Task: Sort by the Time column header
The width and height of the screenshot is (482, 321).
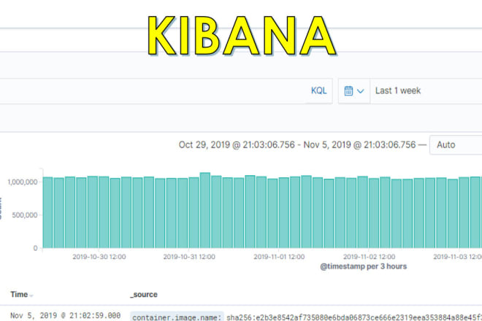Action: (x=19, y=294)
